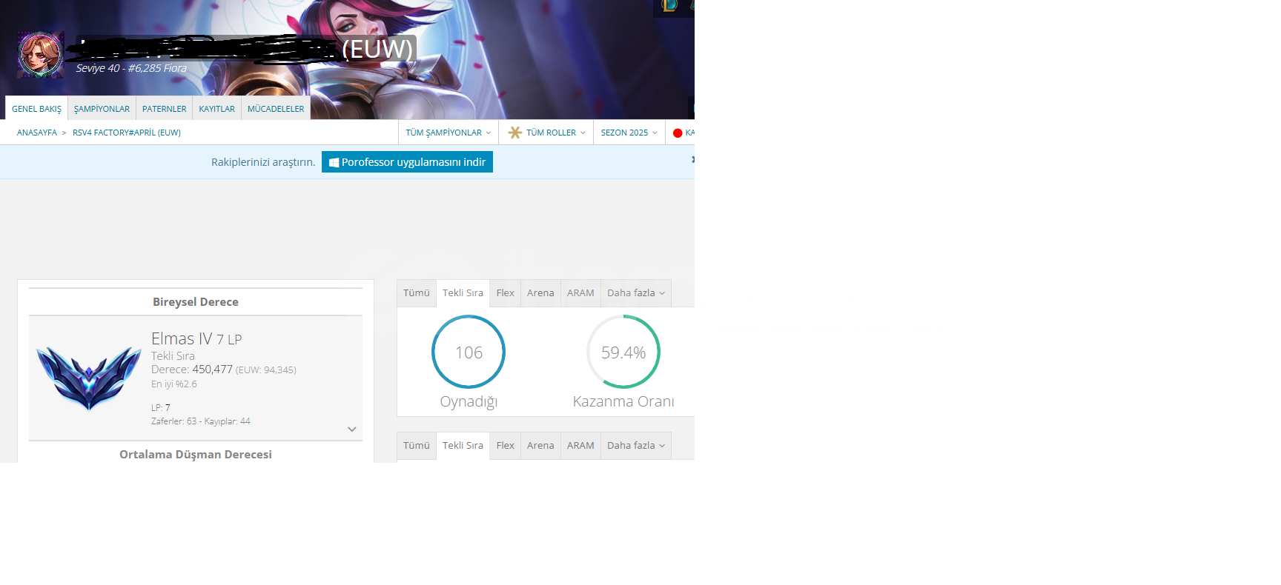Download the Porofessor app via the blue button
Viewport: 1281px width, 585px height.
point(407,162)
